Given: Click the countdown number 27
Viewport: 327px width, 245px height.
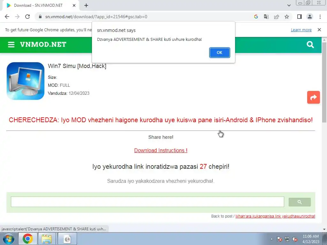Looking at the screenshot, I should (203, 167).
